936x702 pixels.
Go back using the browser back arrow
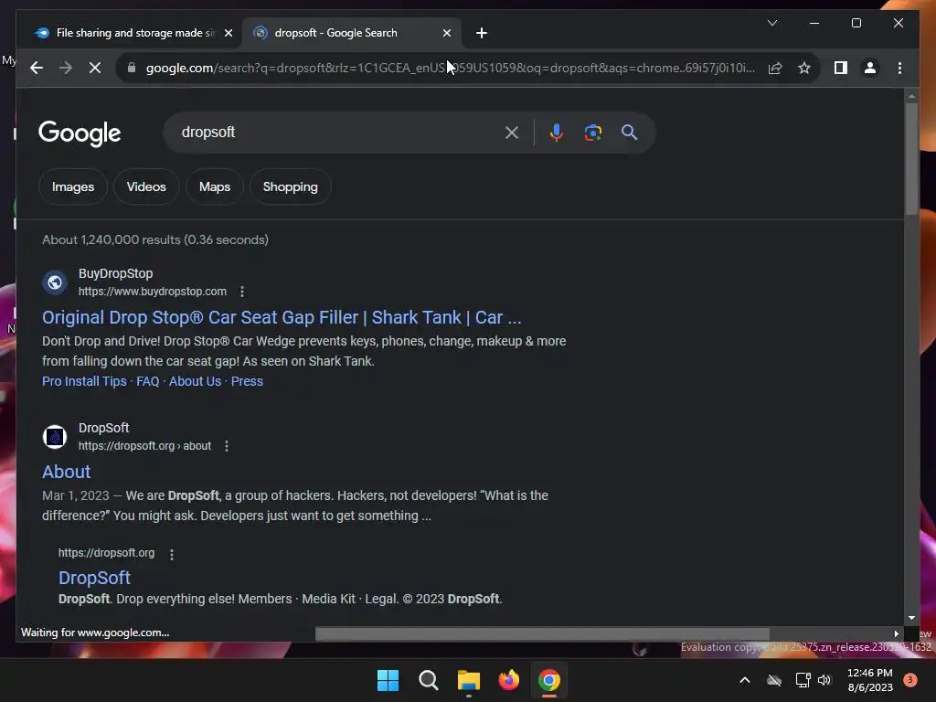click(x=37, y=68)
